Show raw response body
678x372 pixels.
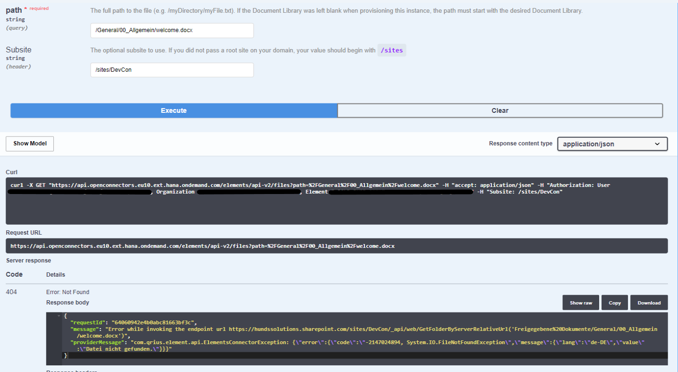580,303
